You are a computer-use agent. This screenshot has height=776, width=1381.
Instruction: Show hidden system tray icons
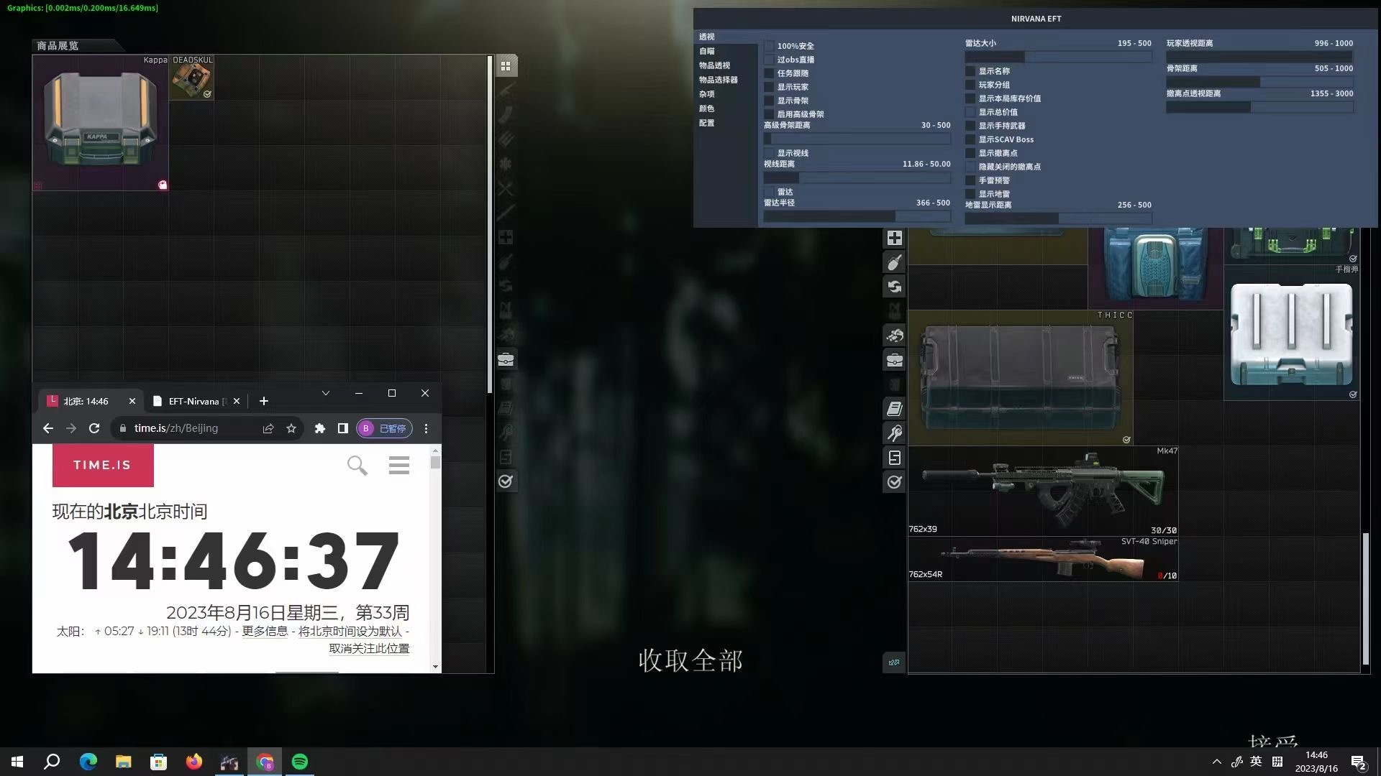click(x=1216, y=762)
